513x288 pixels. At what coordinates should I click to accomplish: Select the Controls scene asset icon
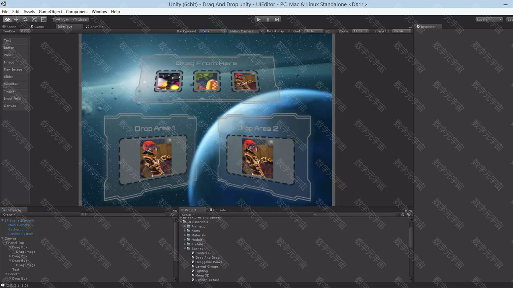pyautogui.click(x=193, y=253)
